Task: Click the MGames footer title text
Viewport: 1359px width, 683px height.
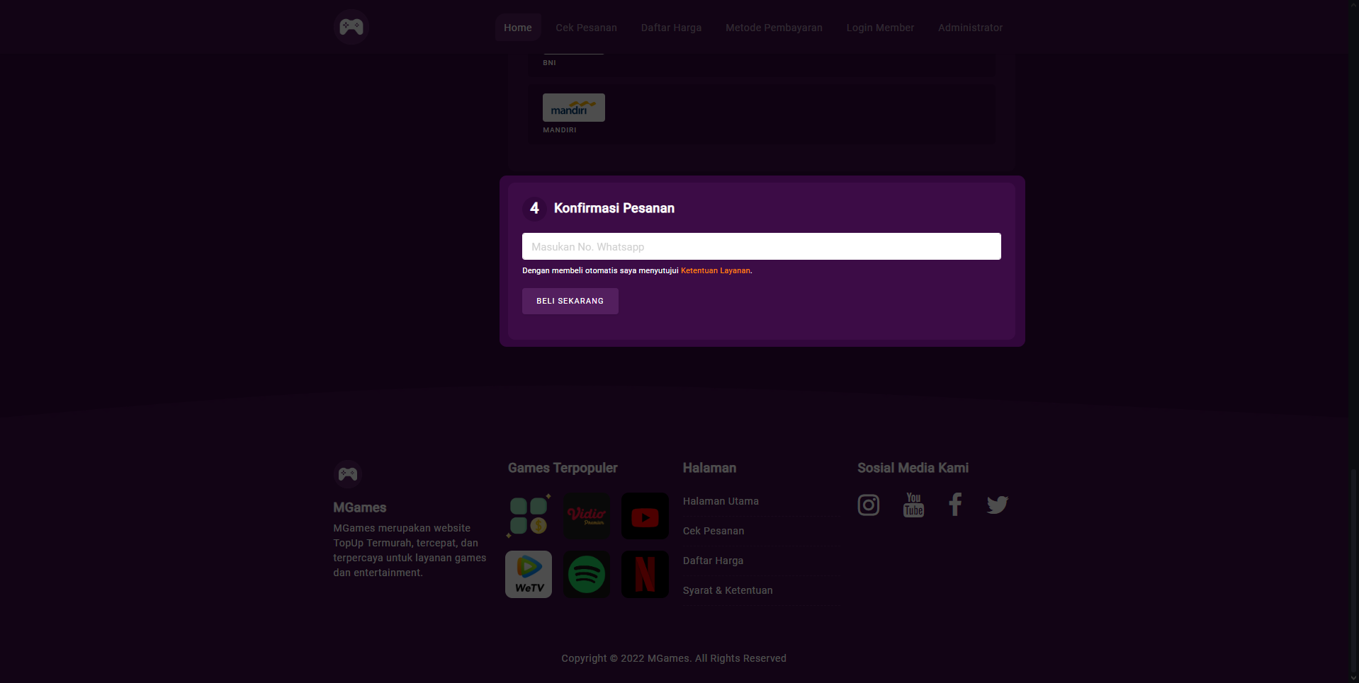Action: (360, 507)
